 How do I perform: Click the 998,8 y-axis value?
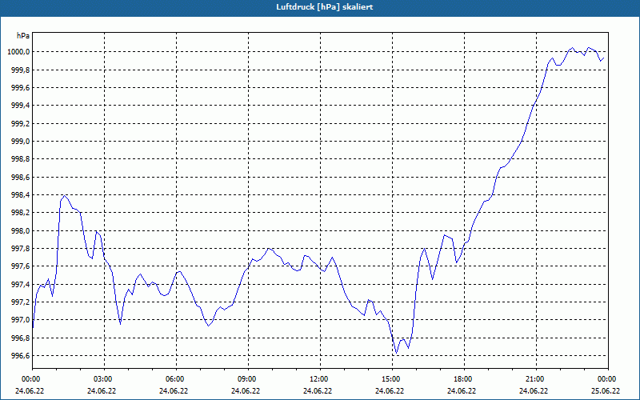(21, 159)
